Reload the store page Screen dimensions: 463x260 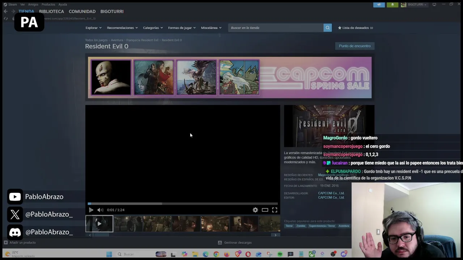[6, 18]
